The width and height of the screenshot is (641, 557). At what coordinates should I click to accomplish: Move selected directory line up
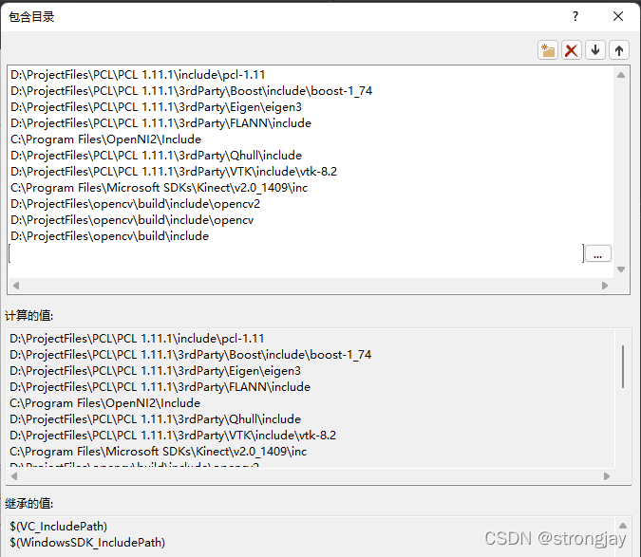[x=619, y=50]
